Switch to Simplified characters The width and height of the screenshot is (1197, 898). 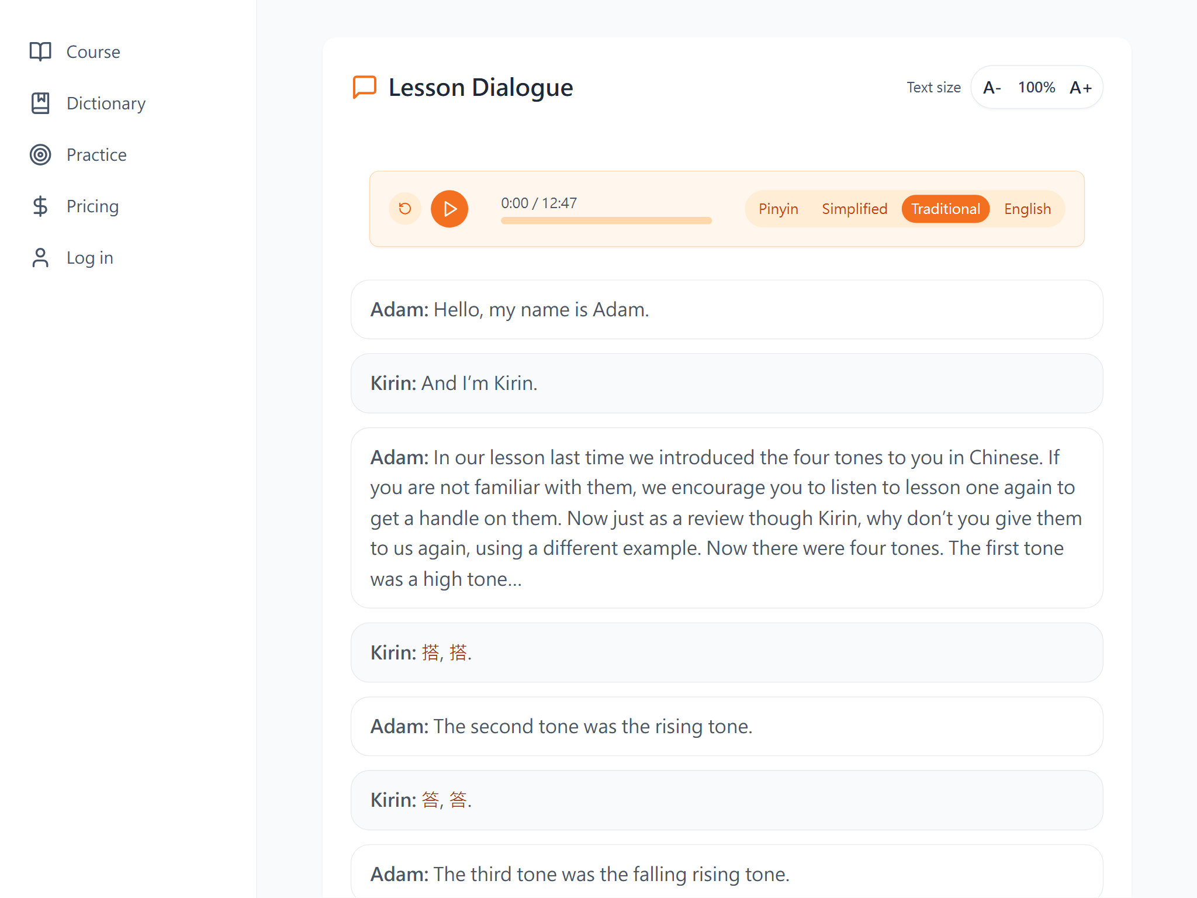(854, 209)
